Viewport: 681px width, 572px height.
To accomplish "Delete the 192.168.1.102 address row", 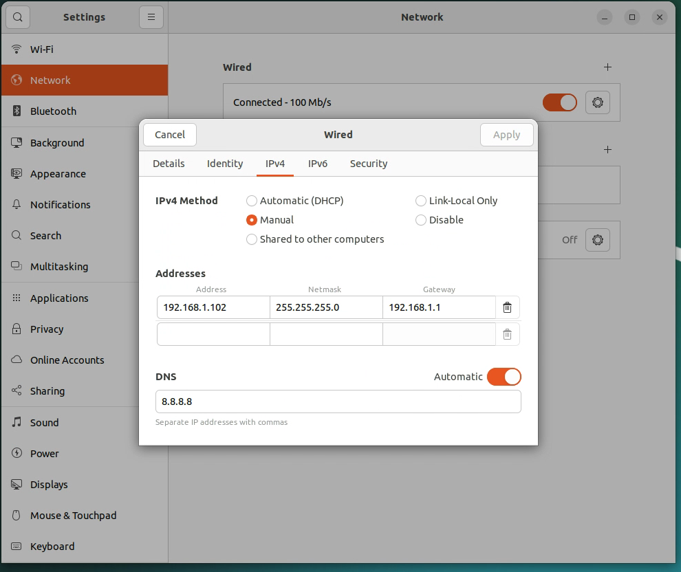I will [x=507, y=307].
